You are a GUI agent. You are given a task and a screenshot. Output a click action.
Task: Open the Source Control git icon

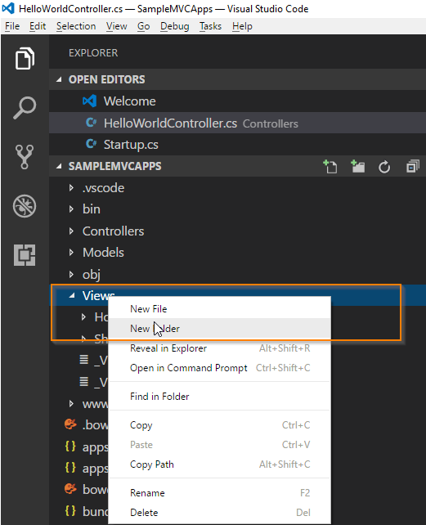(x=25, y=157)
